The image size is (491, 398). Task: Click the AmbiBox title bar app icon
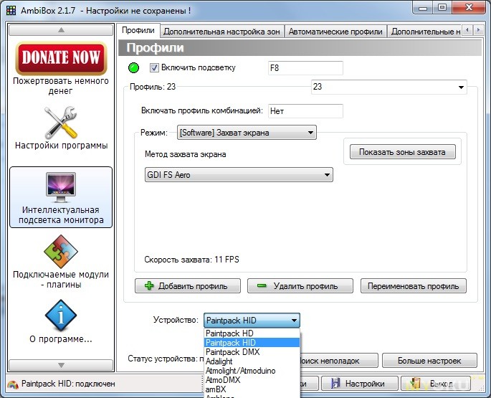click(x=11, y=10)
